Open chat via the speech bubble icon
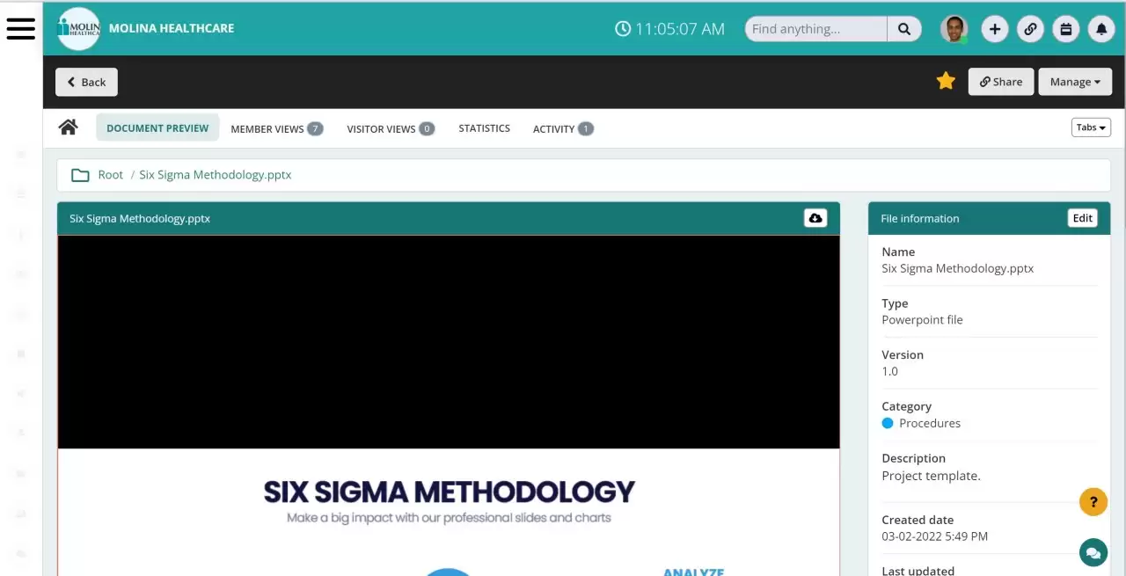 coord(1093,552)
